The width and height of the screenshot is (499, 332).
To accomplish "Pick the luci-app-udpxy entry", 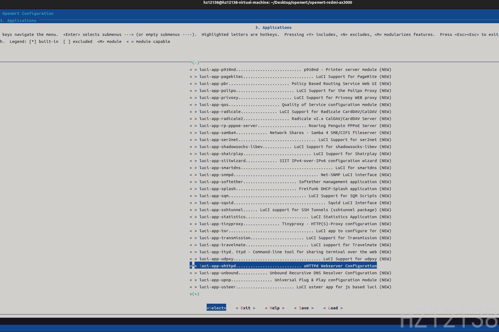I will 290,259.
